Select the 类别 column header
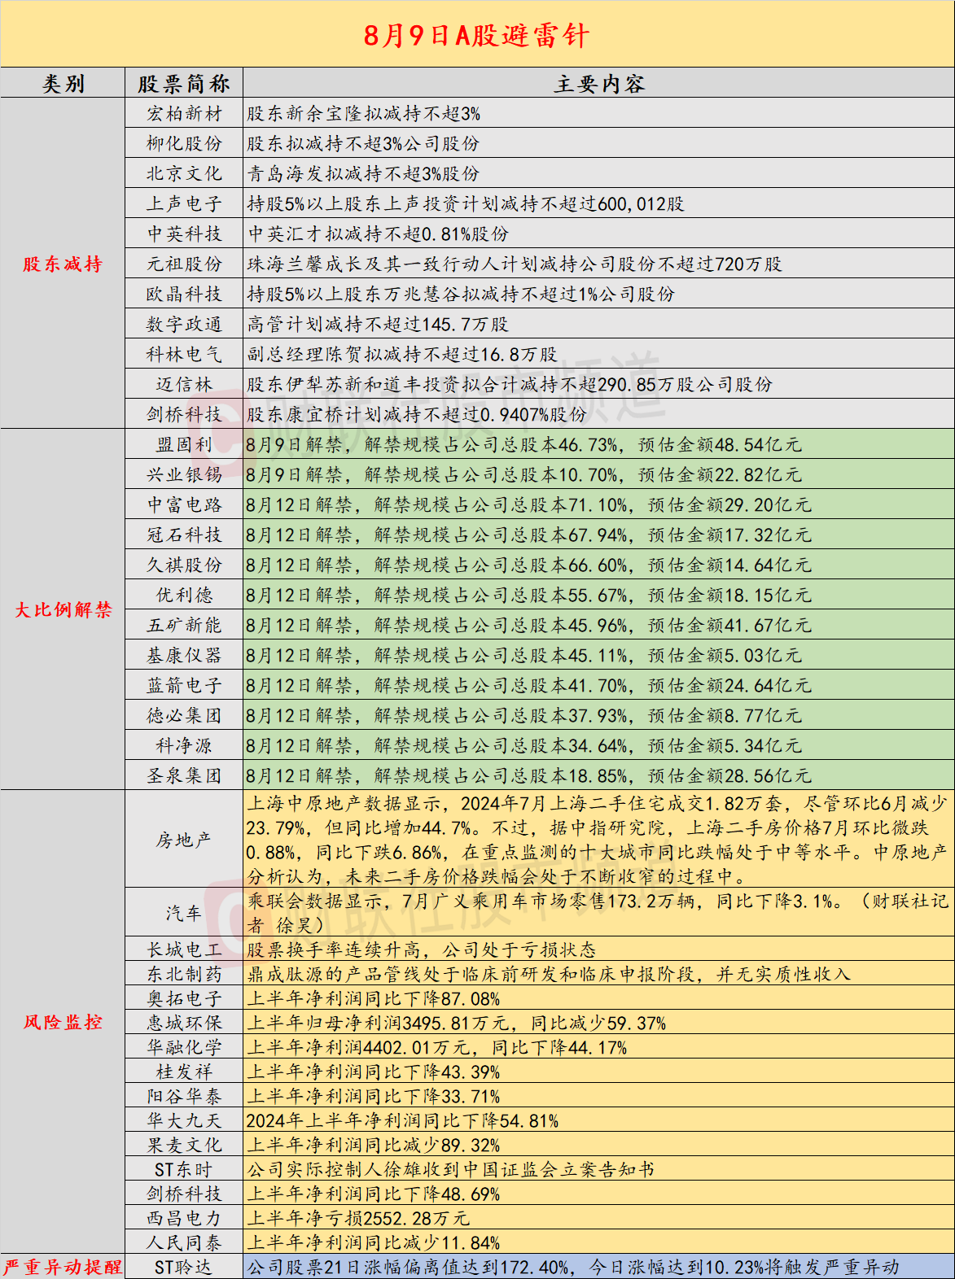This screenshot has height=1279, width=955. pos(63,84)
